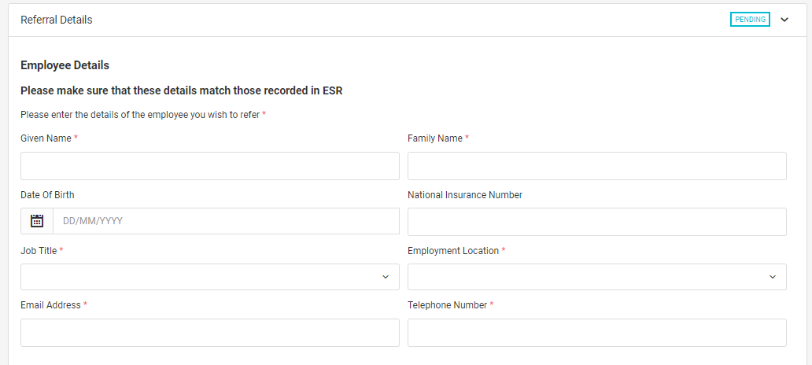The width and height of the screenshot is (812, 365).
Task: Collapse the Referral Details section chevron
Action: (784, 20)
